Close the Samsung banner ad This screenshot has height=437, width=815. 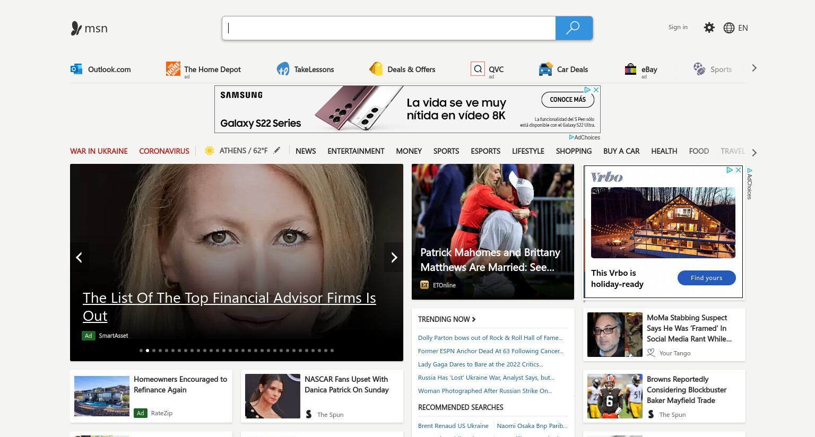(596, 90)
